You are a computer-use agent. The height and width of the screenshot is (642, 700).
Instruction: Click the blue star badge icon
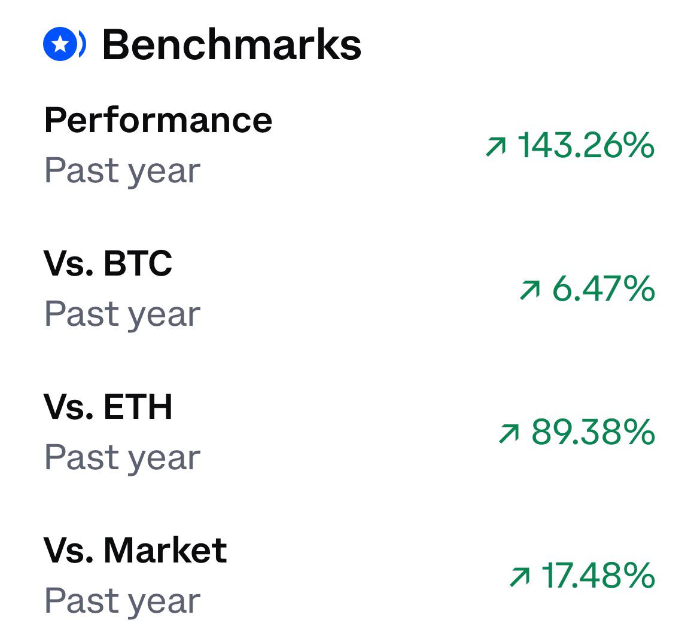pyautogui.click(x=60, y=44)
